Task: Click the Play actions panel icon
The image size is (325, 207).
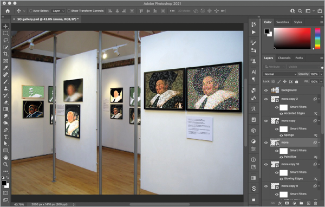Action: point(253,32)
